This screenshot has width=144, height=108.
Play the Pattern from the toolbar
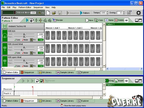[x=85, y=13]
